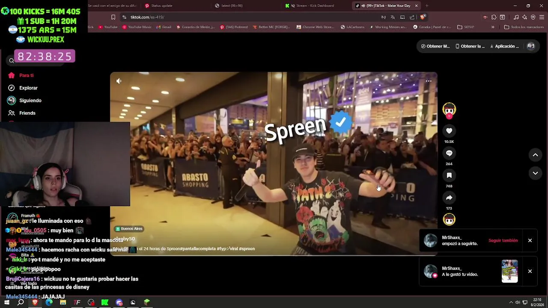Open the browser extensions puzzle icon
This screenshot has width=548, height=308.
coord(494,17)
